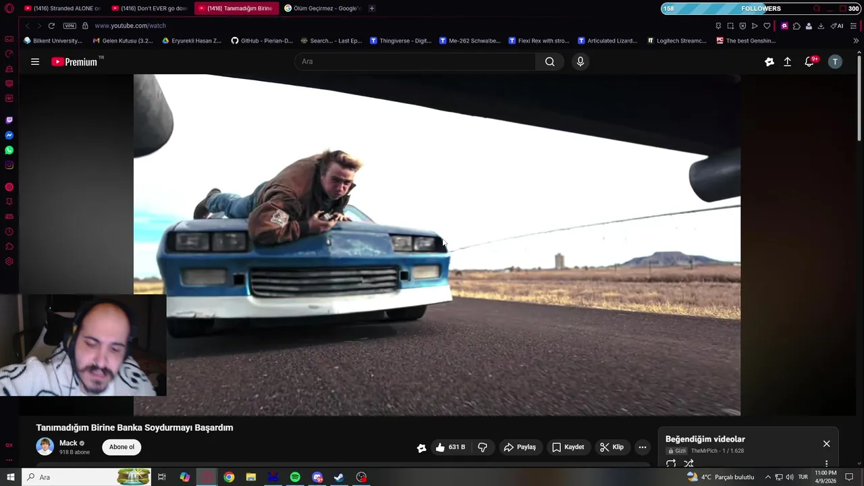Screen dimensions: 864x486
Task: Expand the bookmarks overflow chevron
Action: click(x=856, y=40)
